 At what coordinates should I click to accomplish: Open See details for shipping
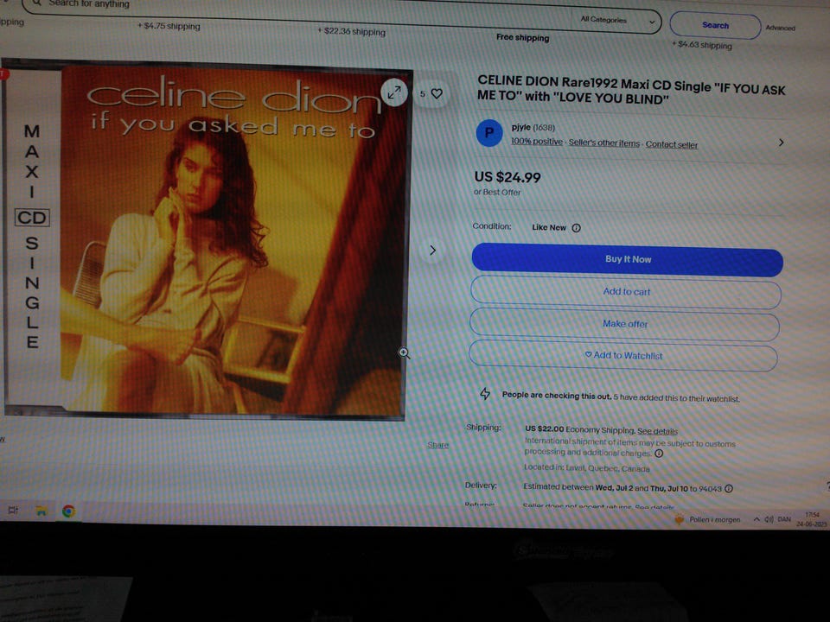[657, 432]
